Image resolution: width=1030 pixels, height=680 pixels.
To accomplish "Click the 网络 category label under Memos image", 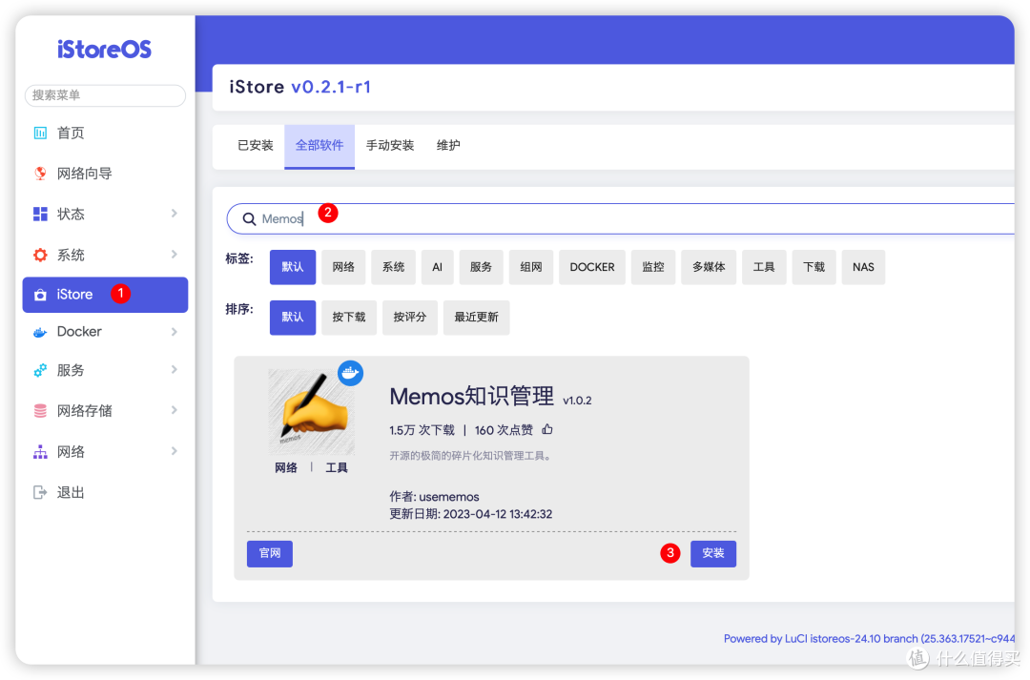I will [286, 467].
